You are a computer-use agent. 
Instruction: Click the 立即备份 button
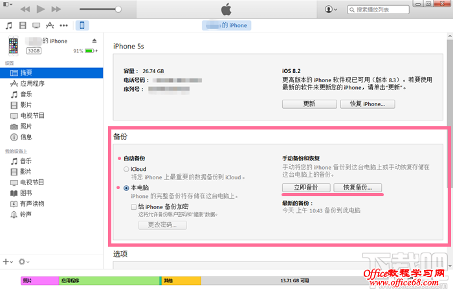[x=306, y=188]
